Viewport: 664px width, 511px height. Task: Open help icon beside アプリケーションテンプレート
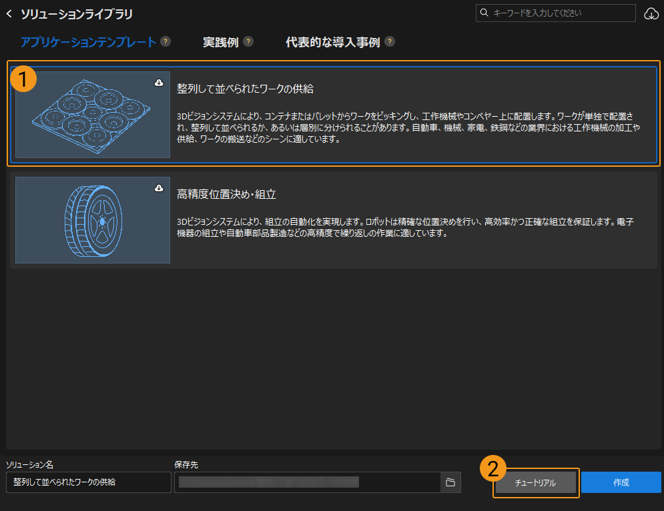(x=165, y=41)
